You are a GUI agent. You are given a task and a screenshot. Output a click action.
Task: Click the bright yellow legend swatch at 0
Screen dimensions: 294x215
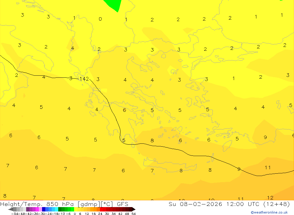(x=76, y=209)
